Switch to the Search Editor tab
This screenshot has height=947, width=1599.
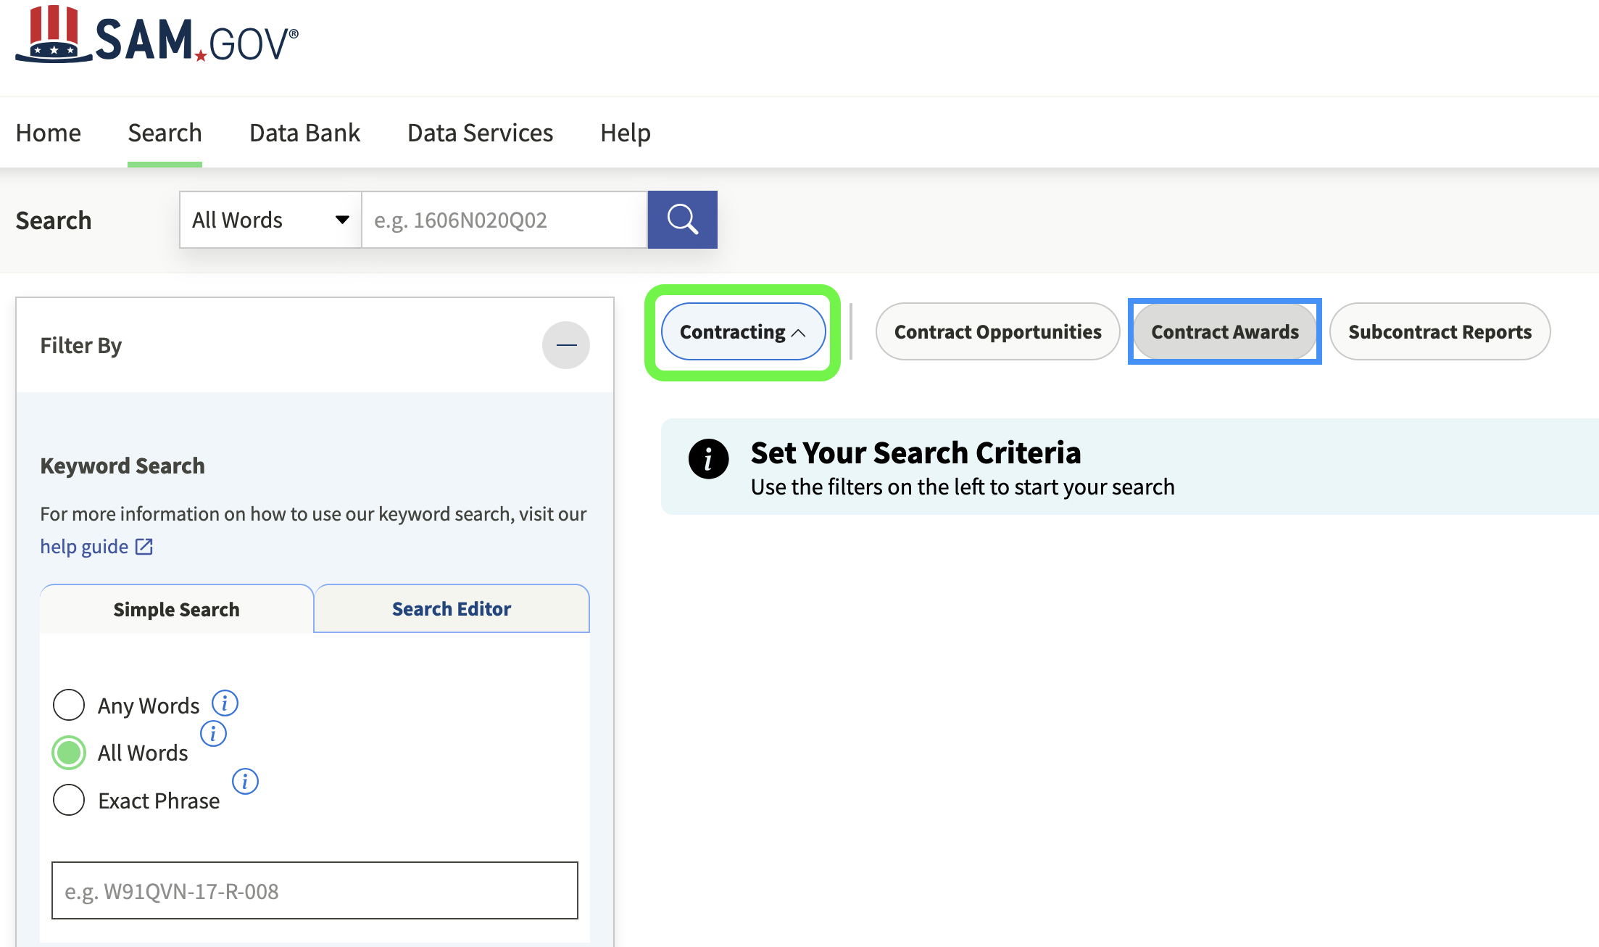click(451, 608)
